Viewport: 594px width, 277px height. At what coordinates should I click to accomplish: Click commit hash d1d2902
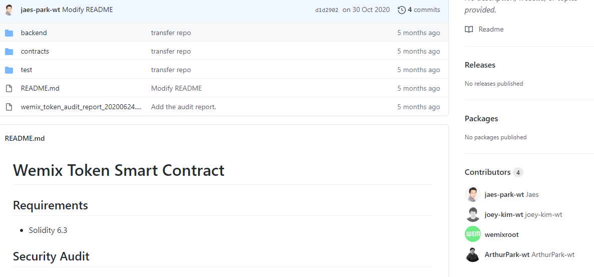point(327,10)
